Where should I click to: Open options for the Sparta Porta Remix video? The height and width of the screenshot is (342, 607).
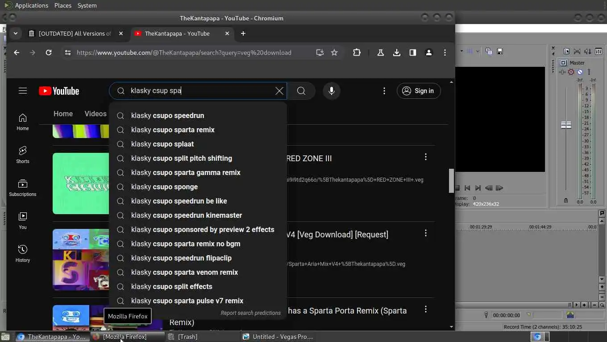pyautogui.click(x=426, y=309)
